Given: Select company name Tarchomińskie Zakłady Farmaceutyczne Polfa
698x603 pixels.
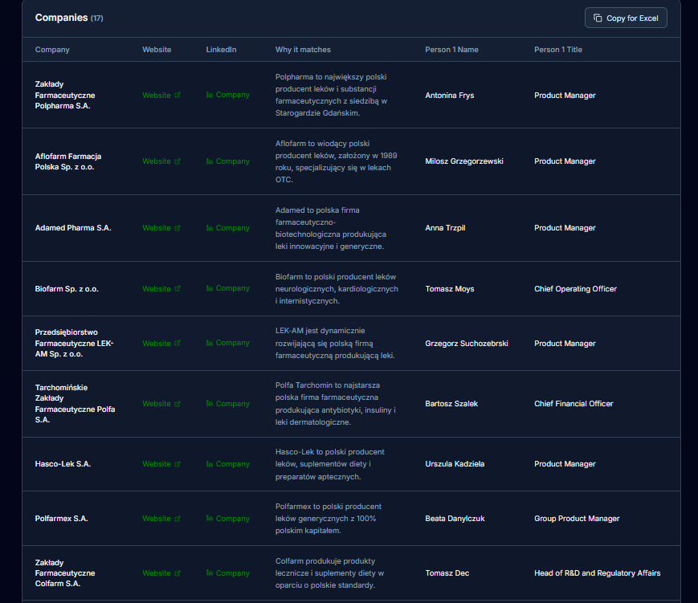Looking at the screenshot, I should (x=76, y=404).
